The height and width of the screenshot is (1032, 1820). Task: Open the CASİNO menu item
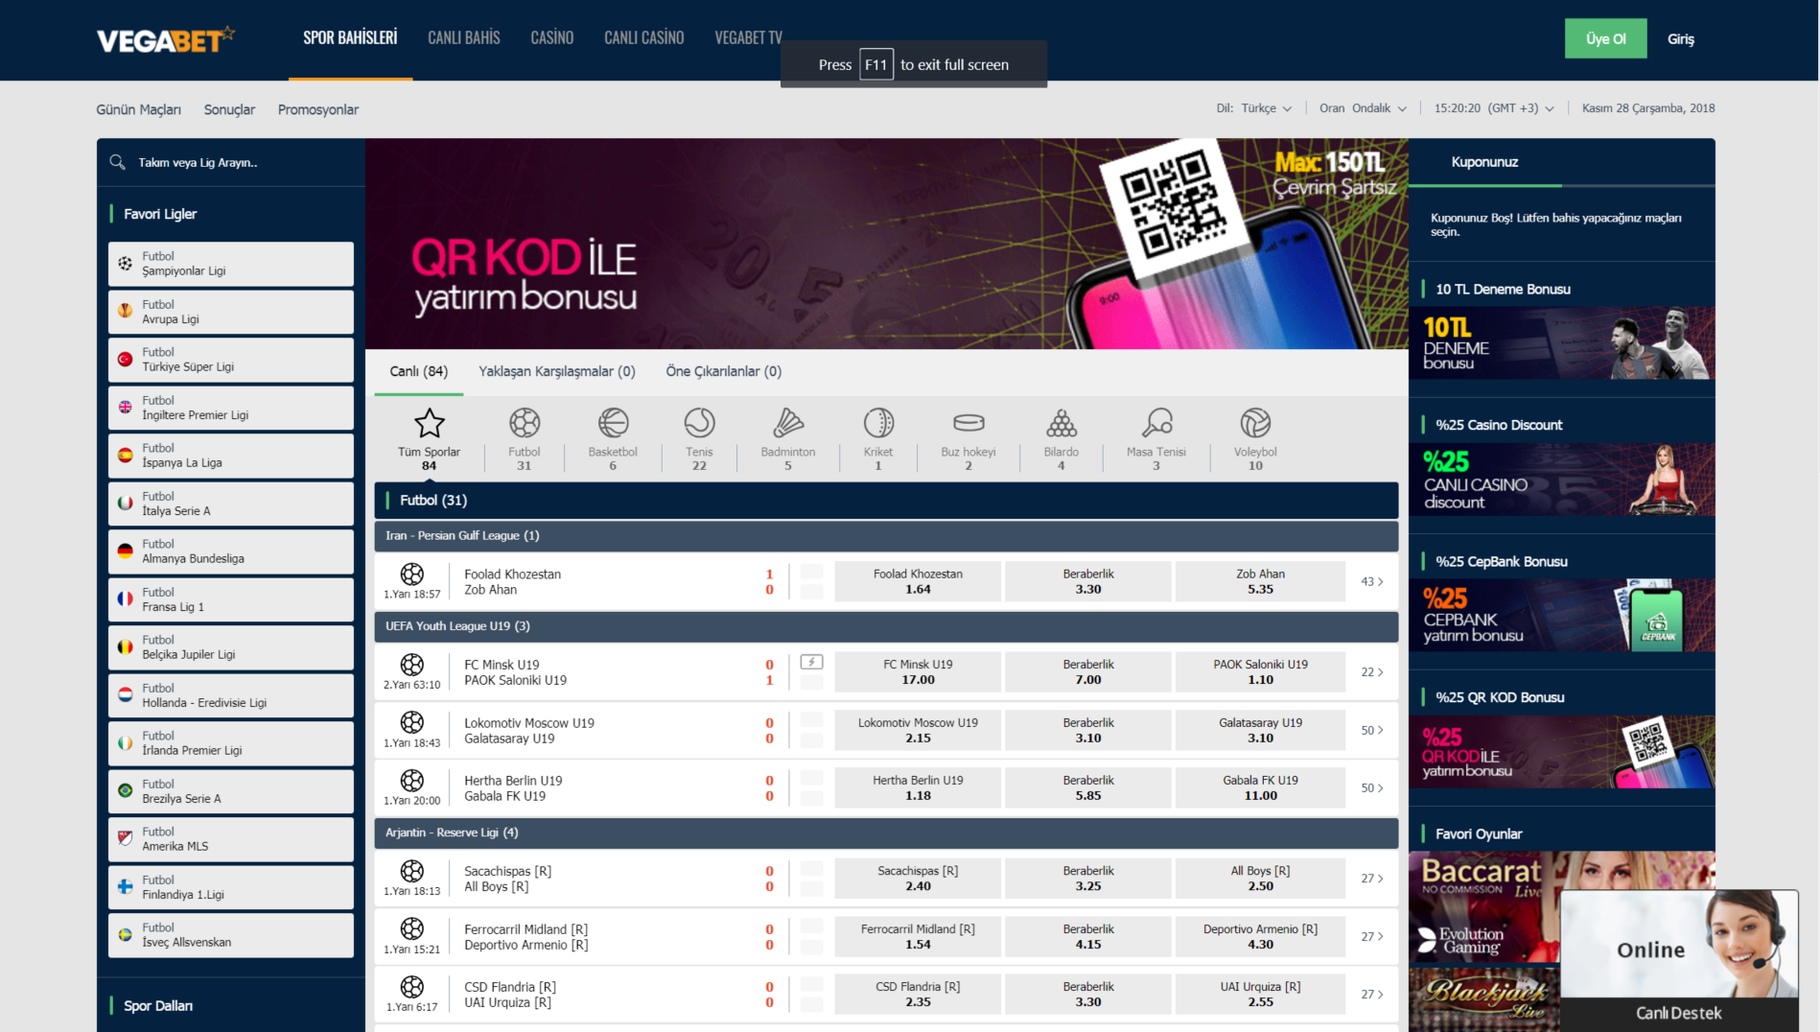click(x=552, y=38)
